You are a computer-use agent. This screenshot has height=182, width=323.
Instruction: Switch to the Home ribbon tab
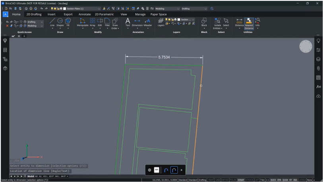[16, 14]
